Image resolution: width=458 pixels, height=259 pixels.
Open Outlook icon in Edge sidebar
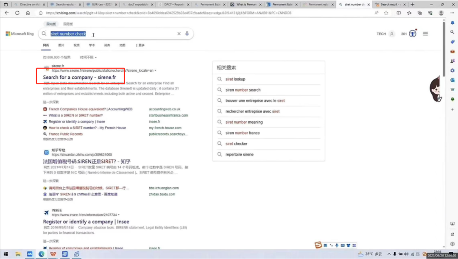452,80
